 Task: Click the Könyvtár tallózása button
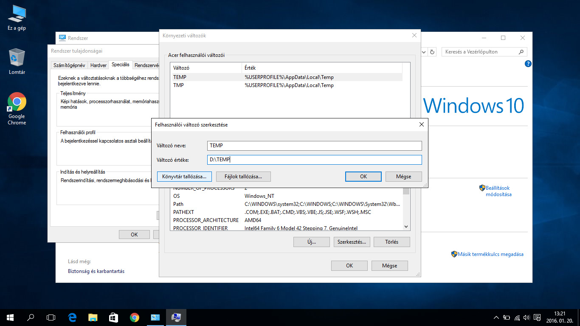click(184, 176)
